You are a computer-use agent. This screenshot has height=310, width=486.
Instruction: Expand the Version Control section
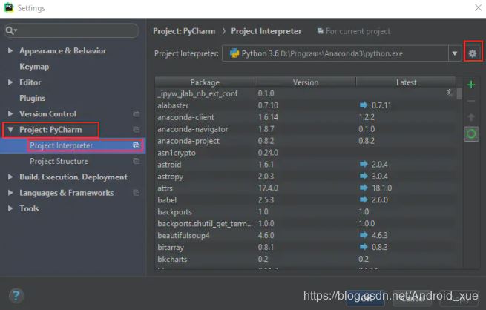point(10,113)
